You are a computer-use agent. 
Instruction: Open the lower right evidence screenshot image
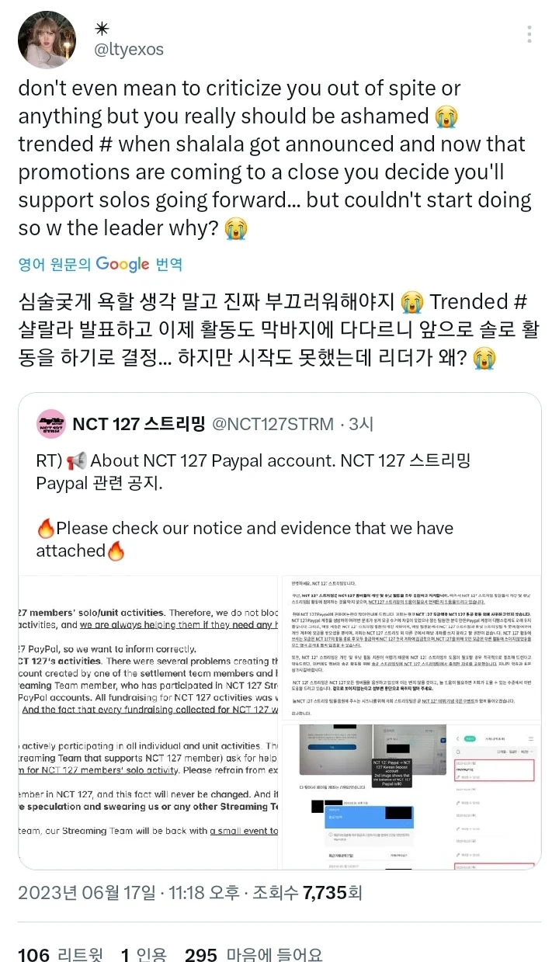pos(411,780)
